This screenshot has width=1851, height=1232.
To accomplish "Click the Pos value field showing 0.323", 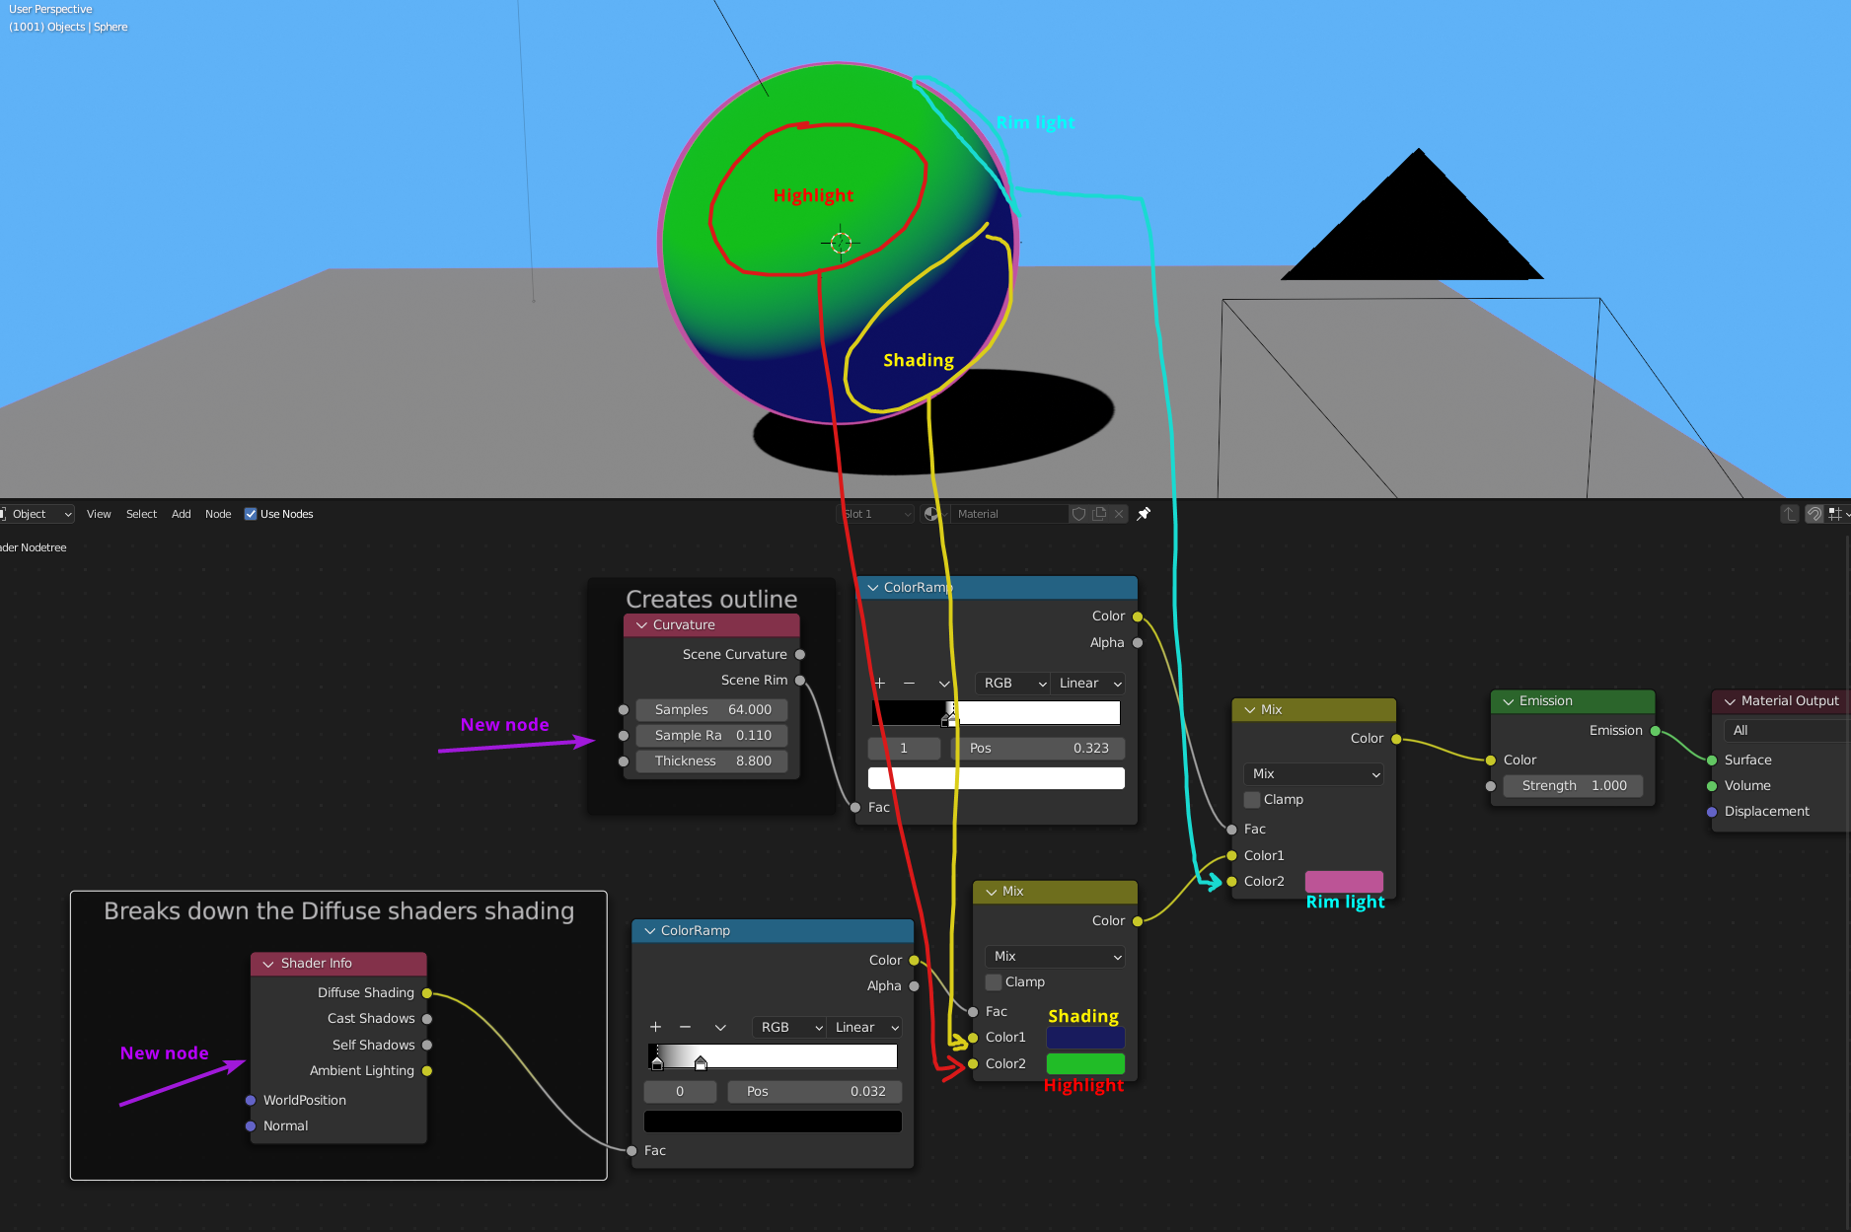I will tap(1037, 748).
